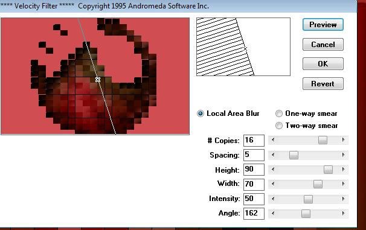Click the crosshair marker in the image preview
Viewport: 366px width, 230px height.
(98, 80)
